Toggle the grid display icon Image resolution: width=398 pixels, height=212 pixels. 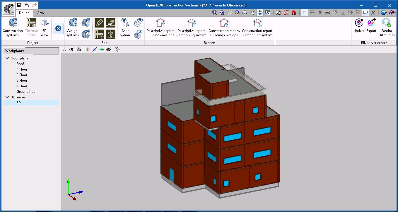313,13
